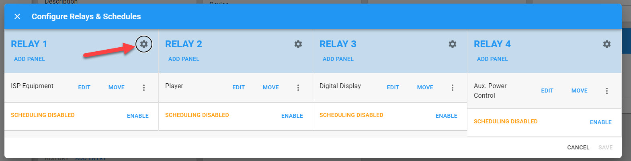Open Relay 3 settings gear

[x=453, y=44]
